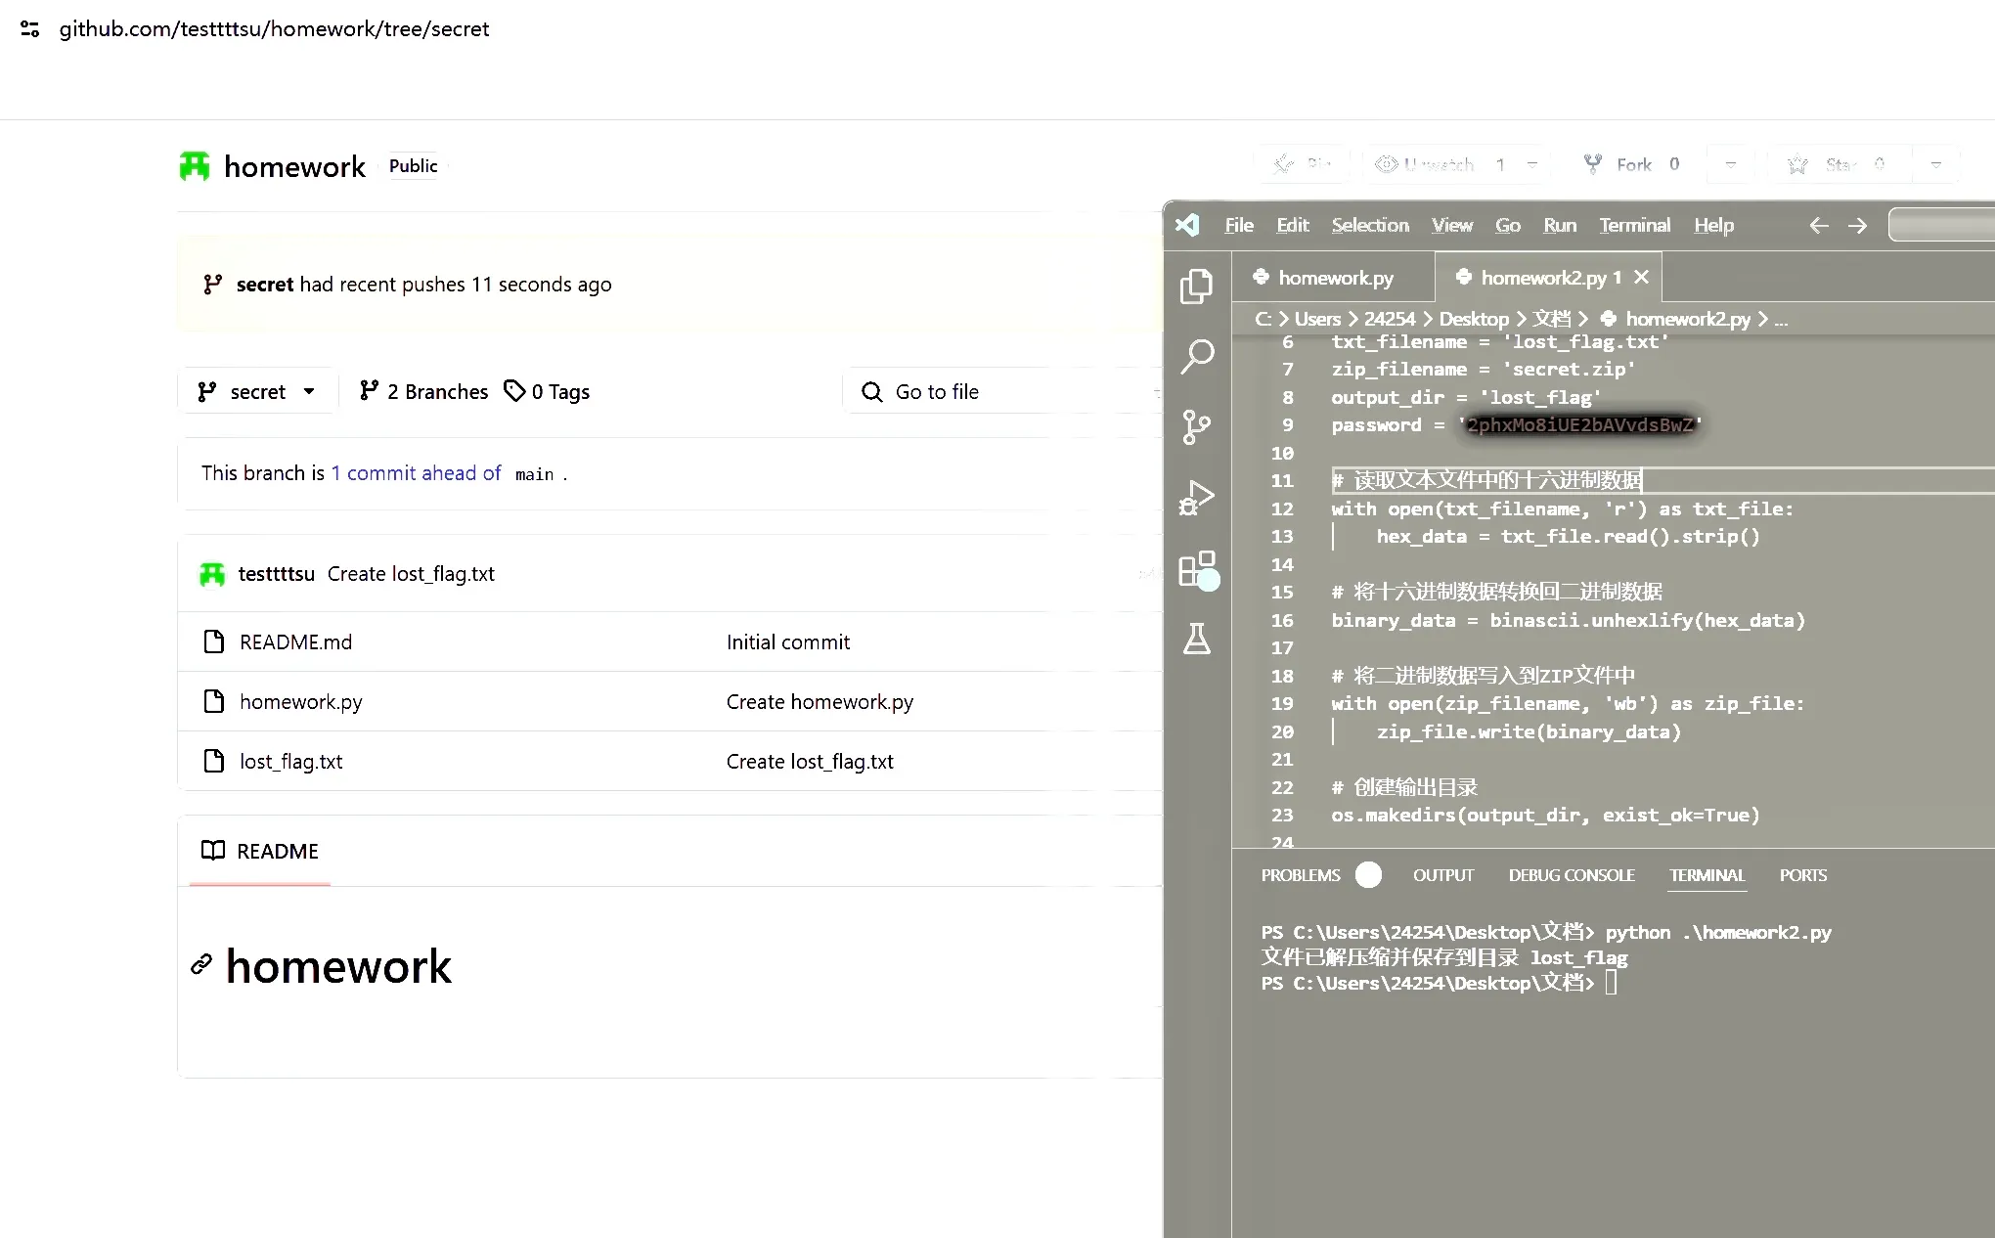1995x1238 pixels.
Task: Open the Terminal menu in VS Code
Action: point(1634,226)
